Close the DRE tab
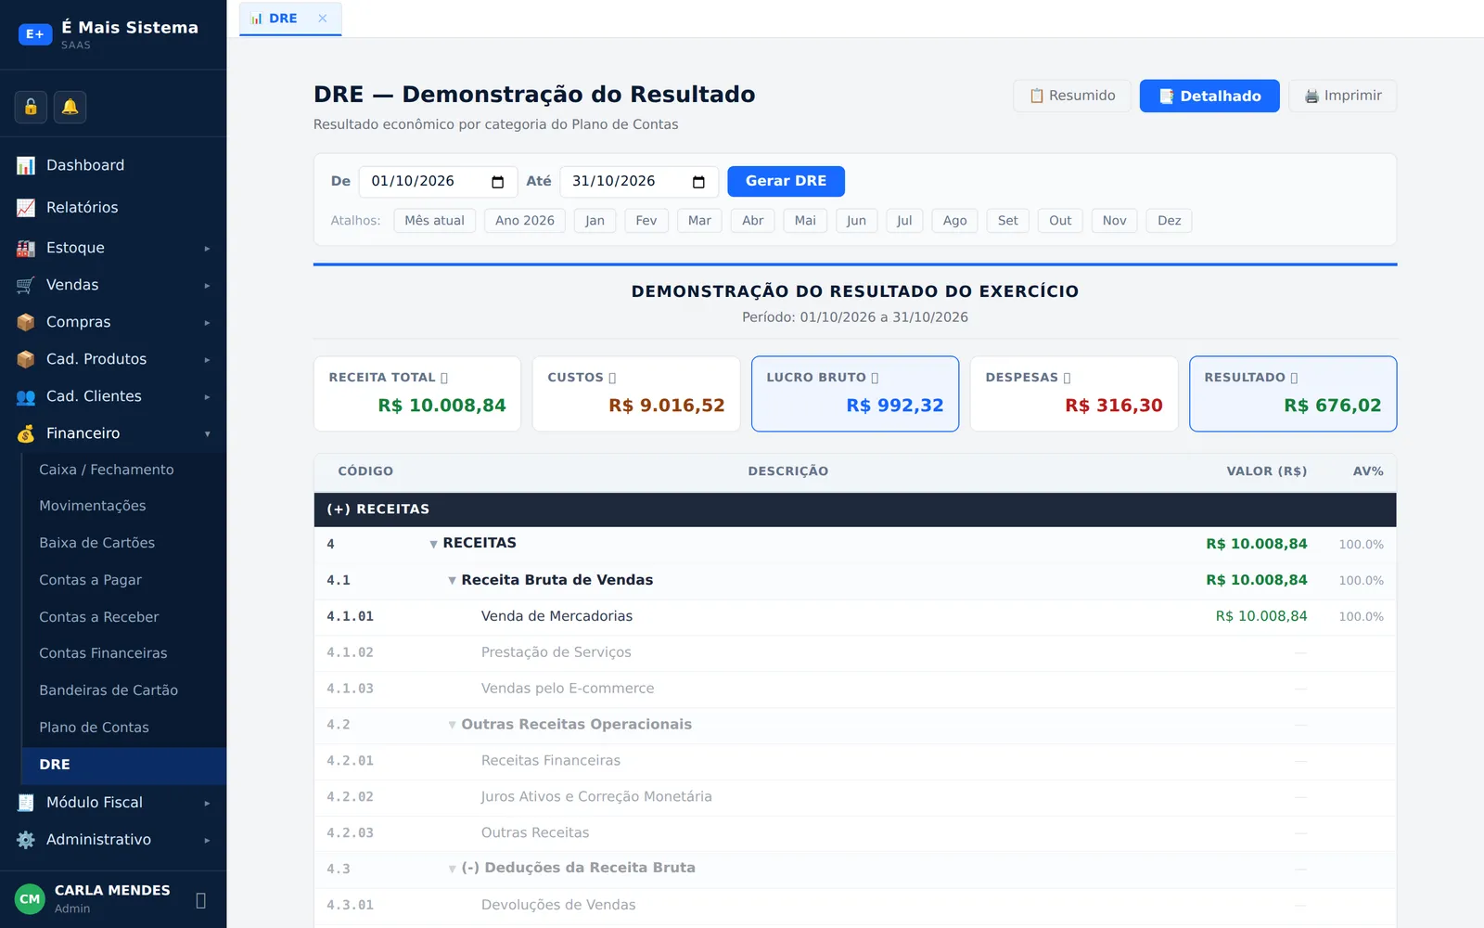 point(323,19)
